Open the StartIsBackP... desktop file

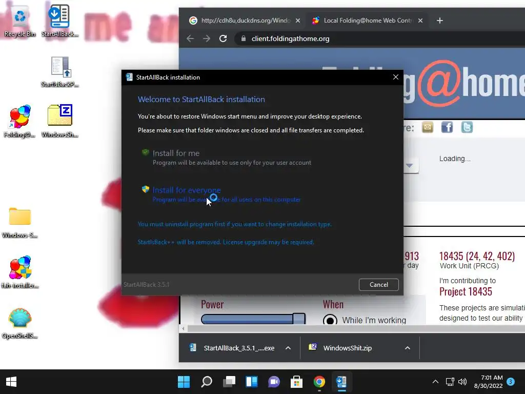[59, 71]
